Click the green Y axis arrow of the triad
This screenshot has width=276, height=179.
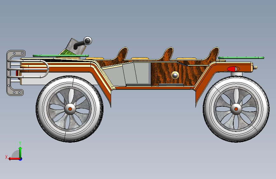pyautogui.click(x=20, y=152)
